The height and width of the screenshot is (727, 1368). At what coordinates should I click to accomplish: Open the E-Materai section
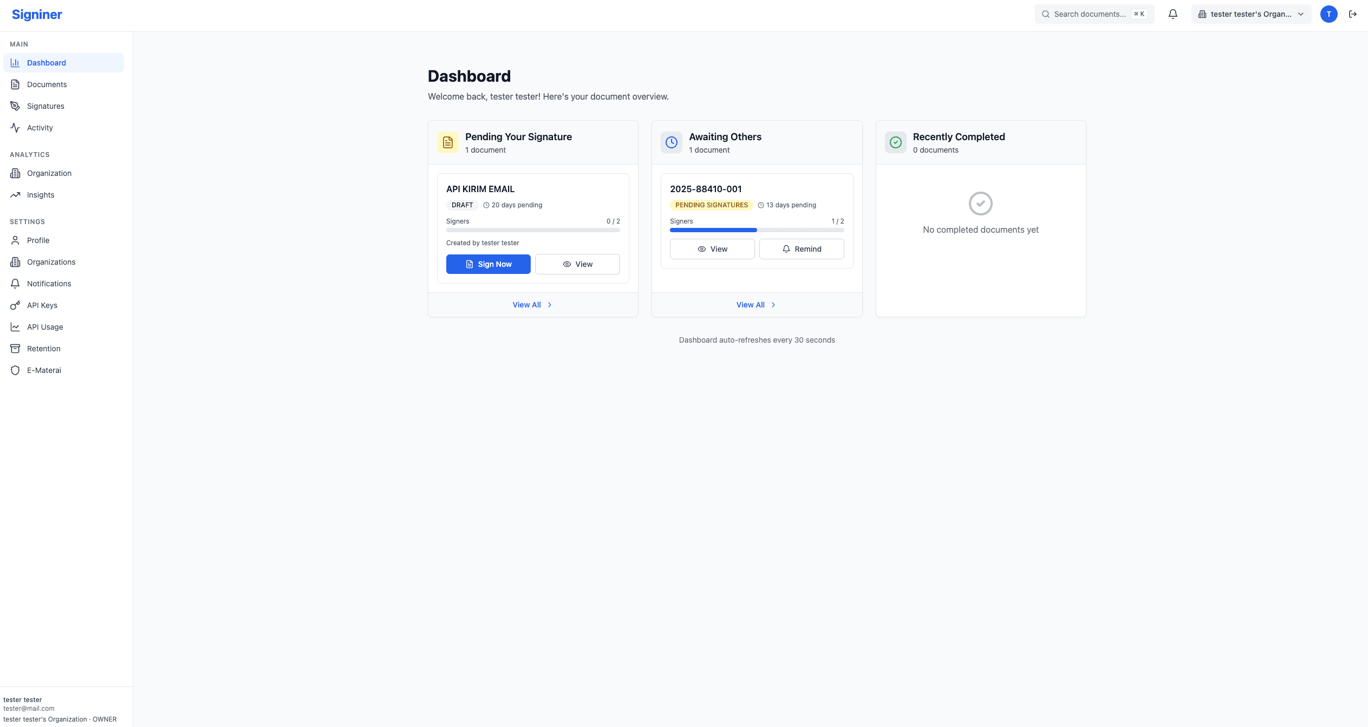point(44,370)
